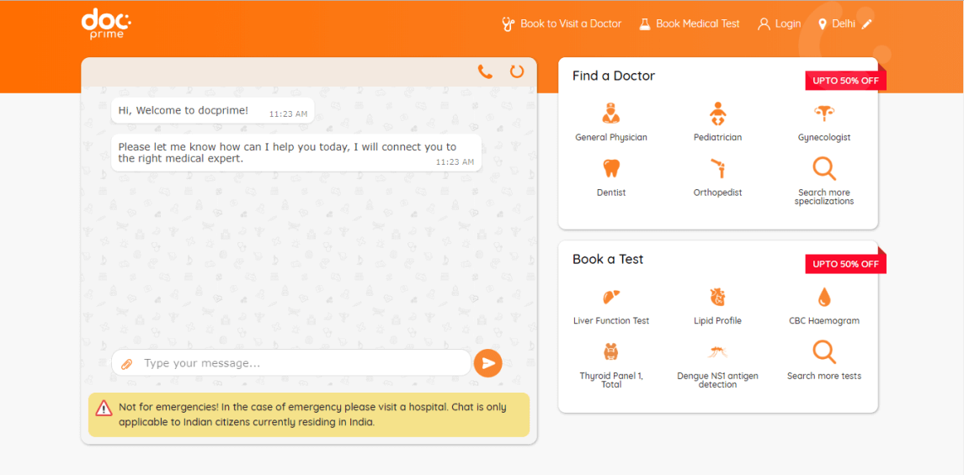Viewport: 964px width, 475px height.
Task: Select the Orthopedist joint icon
Action: 717,168
